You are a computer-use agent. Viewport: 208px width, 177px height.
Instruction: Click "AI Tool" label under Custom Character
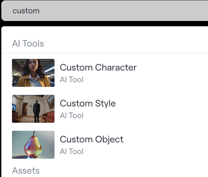[x=71, y=80]
